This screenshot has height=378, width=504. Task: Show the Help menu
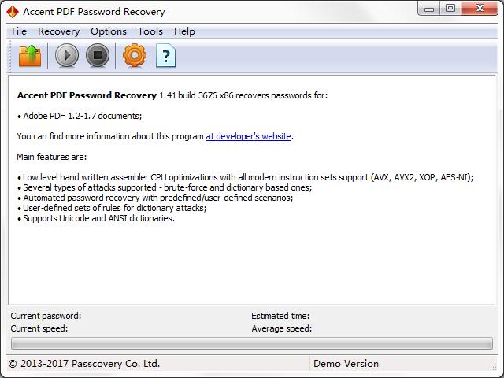[x=184, y=31]
